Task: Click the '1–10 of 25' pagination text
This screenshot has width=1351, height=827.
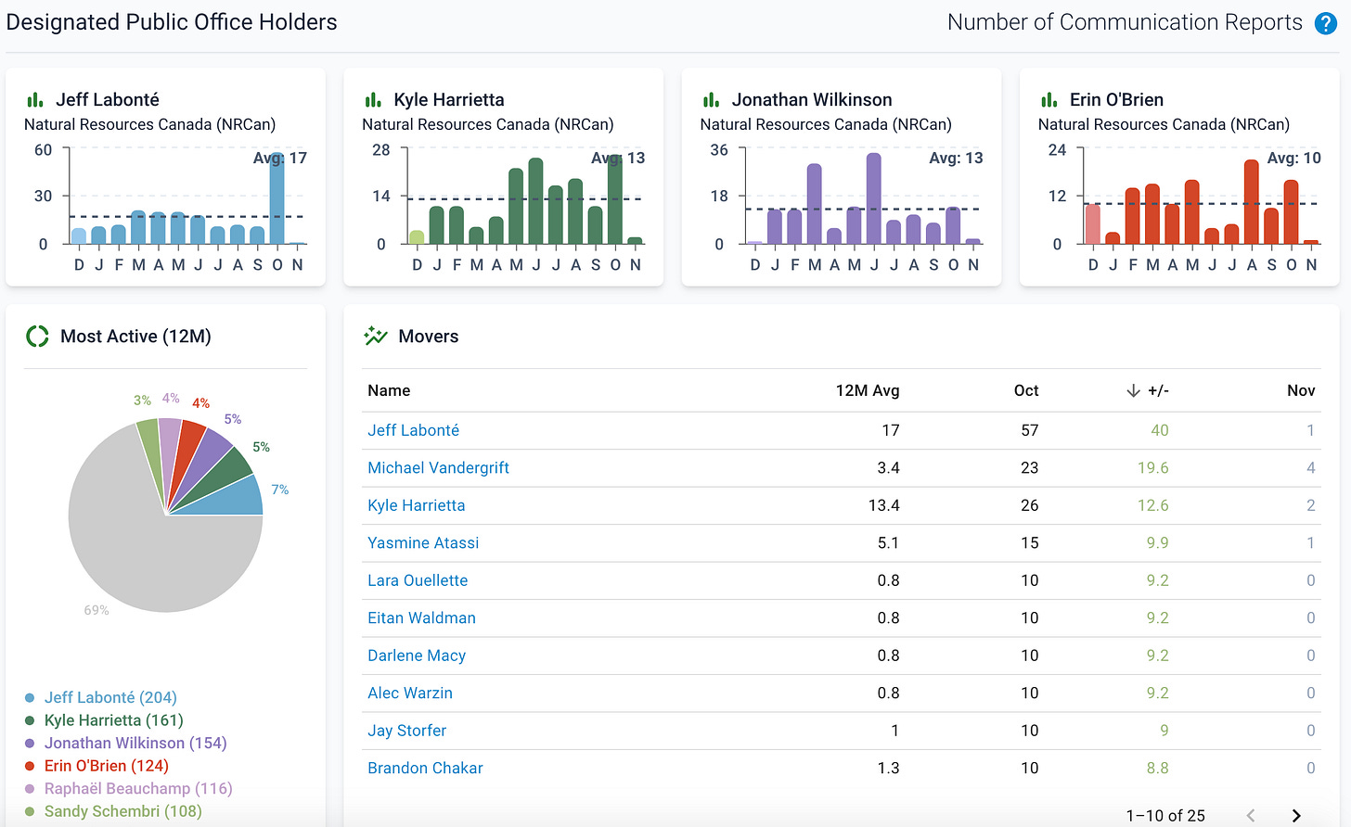Action: click(1165, 816)
